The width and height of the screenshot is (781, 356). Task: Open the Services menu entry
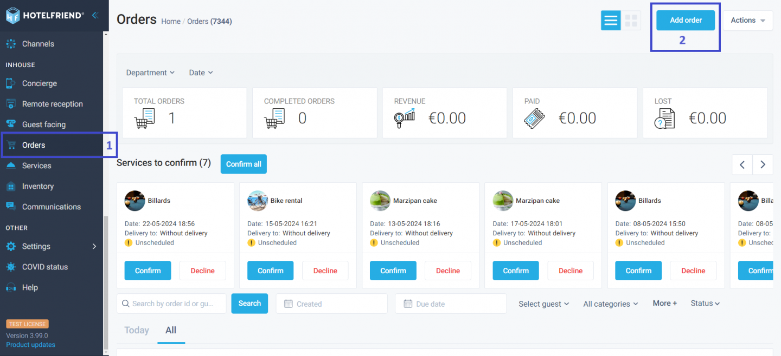click(37, 166)
